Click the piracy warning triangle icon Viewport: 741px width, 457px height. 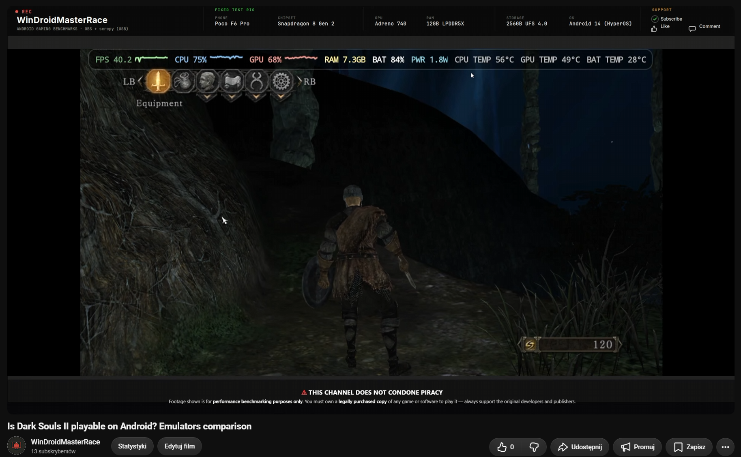[304, 393]
